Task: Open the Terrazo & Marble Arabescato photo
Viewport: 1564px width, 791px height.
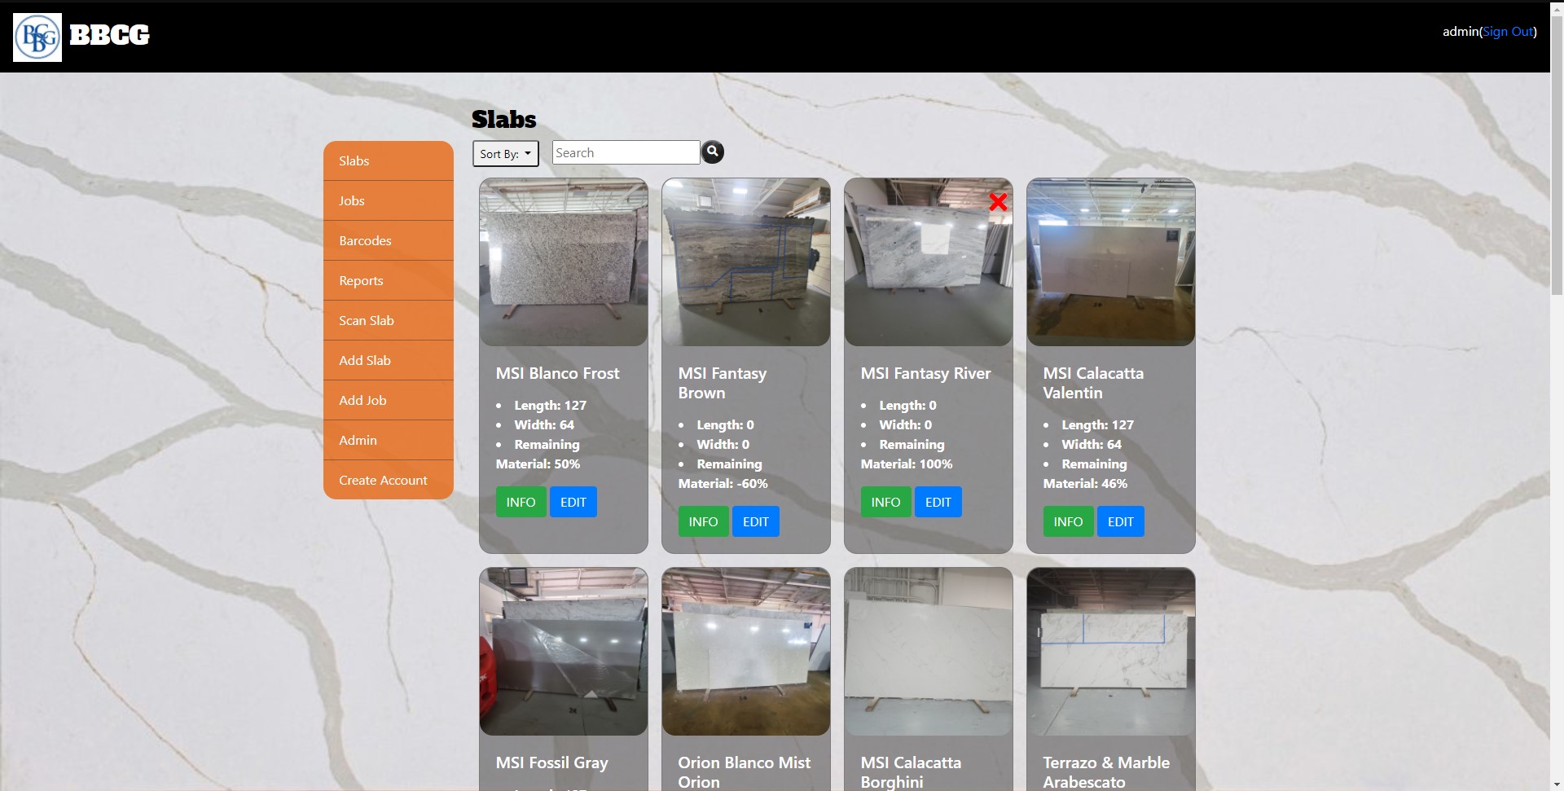Action: tap(1111, 652)
